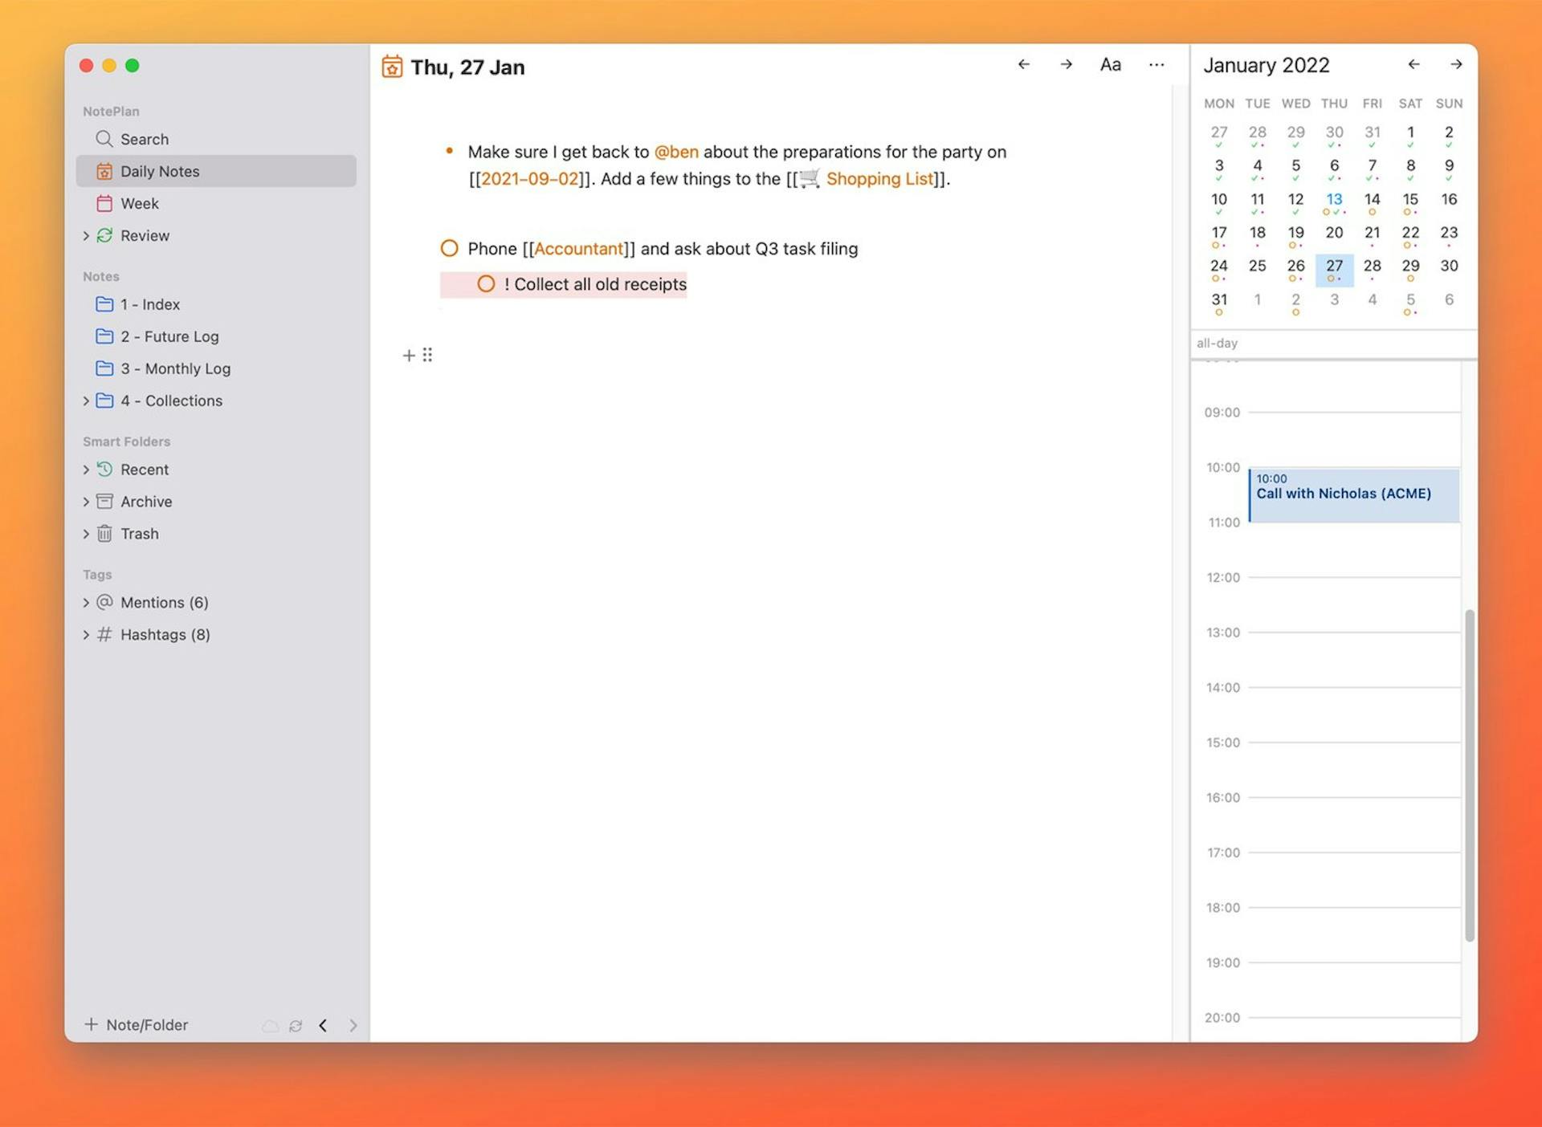1542x1127 pixels.
Task: Open the Shopping List linked note
Action: click(x=879, y=178)
